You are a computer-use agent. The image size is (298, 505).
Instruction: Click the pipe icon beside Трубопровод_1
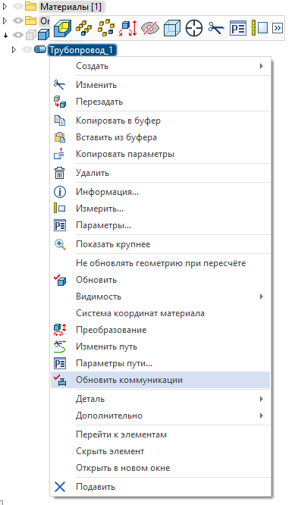point(40,49)
